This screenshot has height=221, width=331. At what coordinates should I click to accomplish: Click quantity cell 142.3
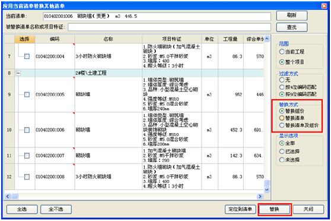pos(231,156)
